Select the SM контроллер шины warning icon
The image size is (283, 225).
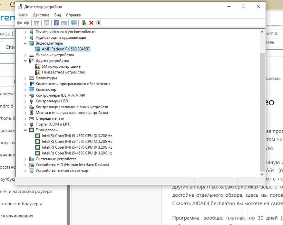37,67
